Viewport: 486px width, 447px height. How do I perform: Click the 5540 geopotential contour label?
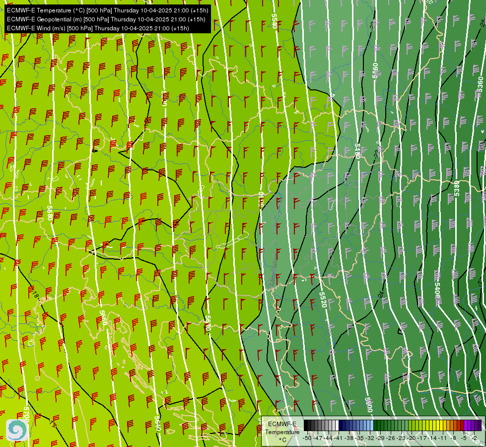[x=274, y=21]
